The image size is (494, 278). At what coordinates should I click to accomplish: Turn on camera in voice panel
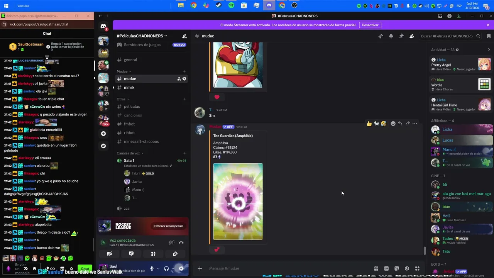point(109,254)
